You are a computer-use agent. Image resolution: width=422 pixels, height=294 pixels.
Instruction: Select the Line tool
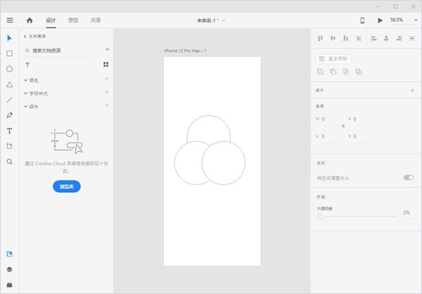[9, 100]
